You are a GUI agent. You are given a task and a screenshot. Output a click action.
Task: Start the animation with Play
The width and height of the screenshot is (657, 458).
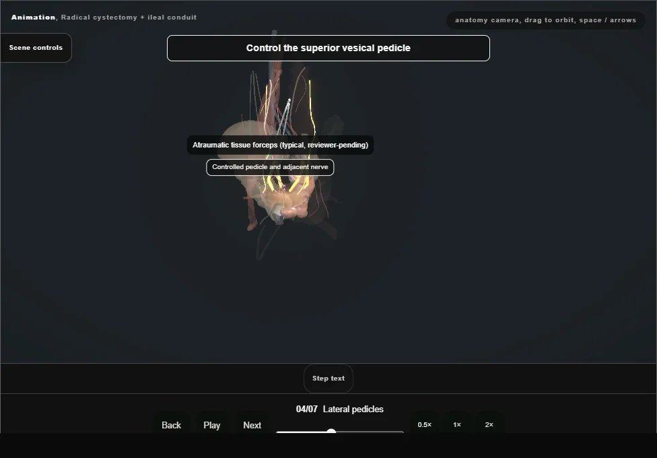click(x=212, y=425)
